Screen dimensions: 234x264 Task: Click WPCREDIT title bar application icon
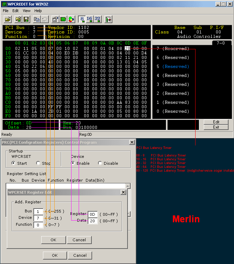[4, 4]
